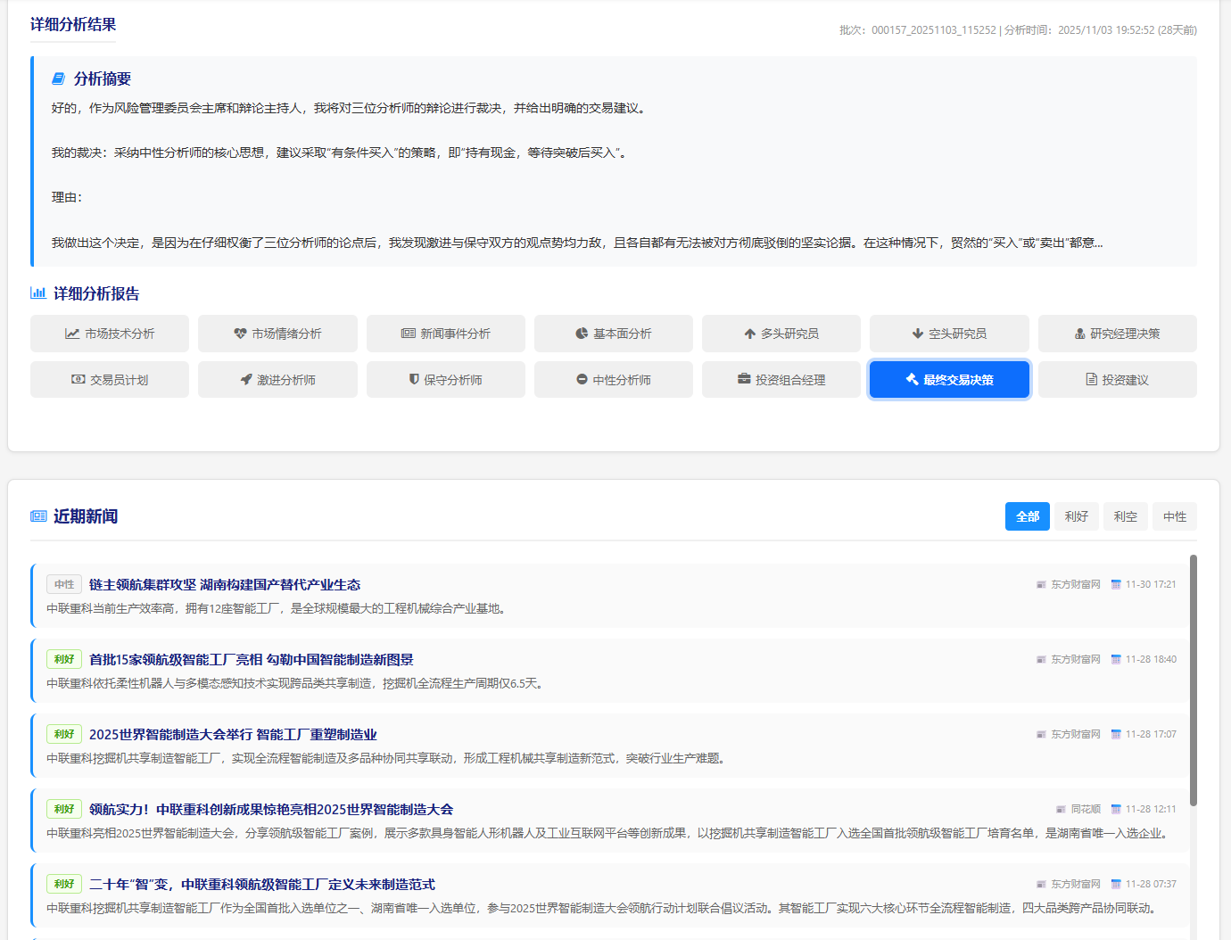Click the briefcase icon on 投资组合经理
This screenshot has height=940, width=1231.
tap(744, 380)
